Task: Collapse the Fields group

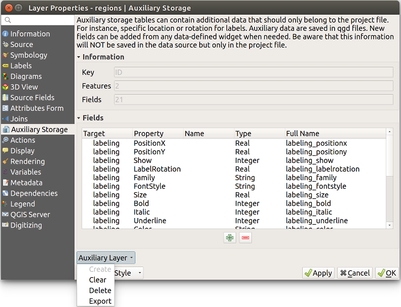Action: click(79, 118)
